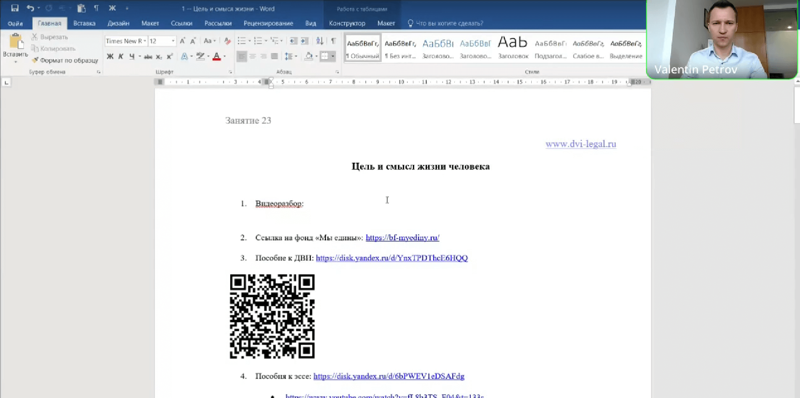
Task: Open the Customize Quick Access Toolbar arrow
Action: [x=127, y=8]
